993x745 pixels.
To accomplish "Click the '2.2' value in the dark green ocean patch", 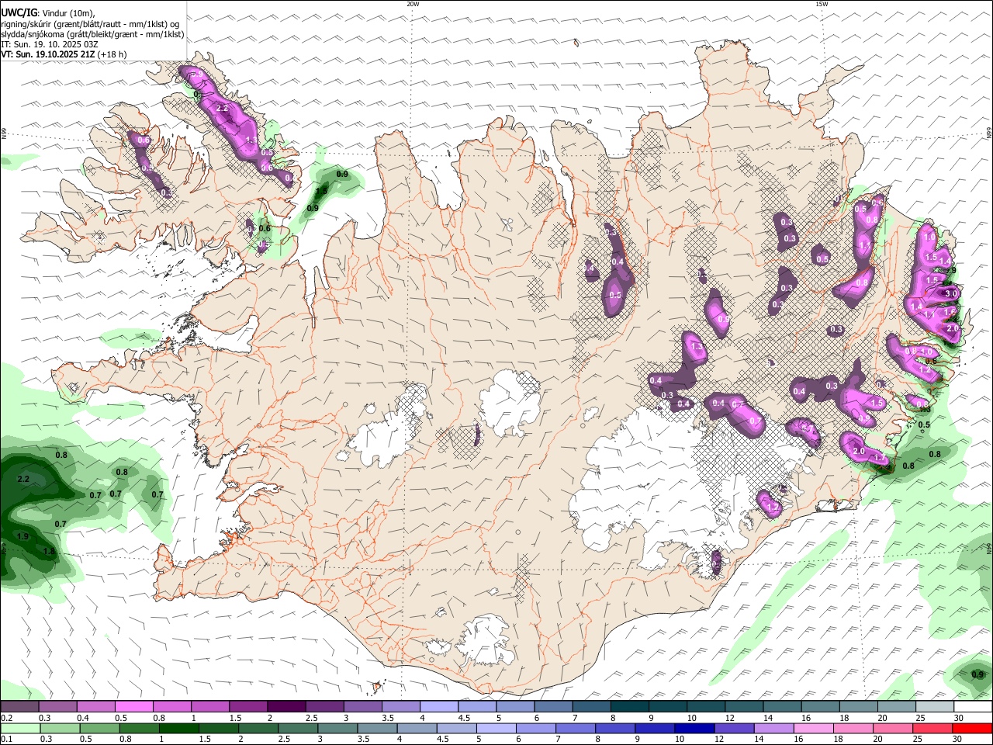I will coord(23,480).
